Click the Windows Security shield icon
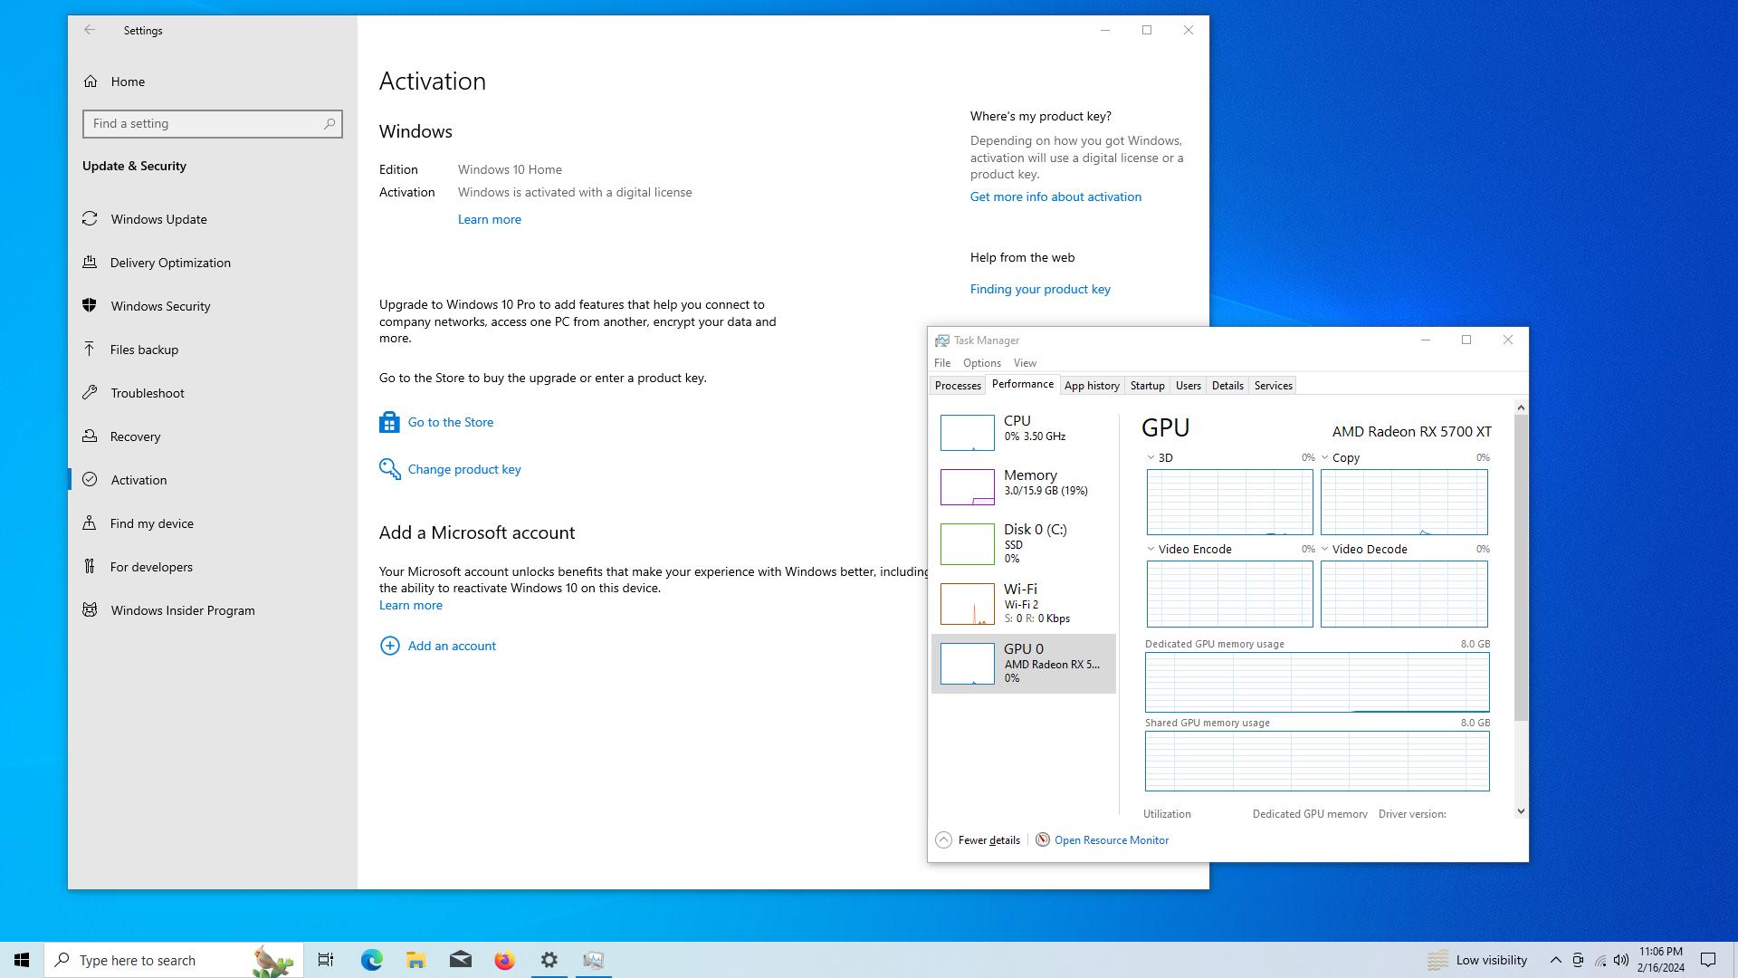The height and width of the screenshot is (978, 1738). [x=90, y=306]
